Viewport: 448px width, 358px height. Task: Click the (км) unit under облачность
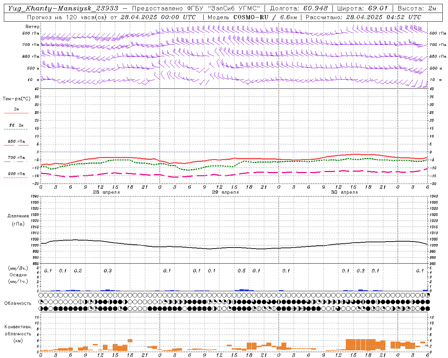[x=18, y=341]
